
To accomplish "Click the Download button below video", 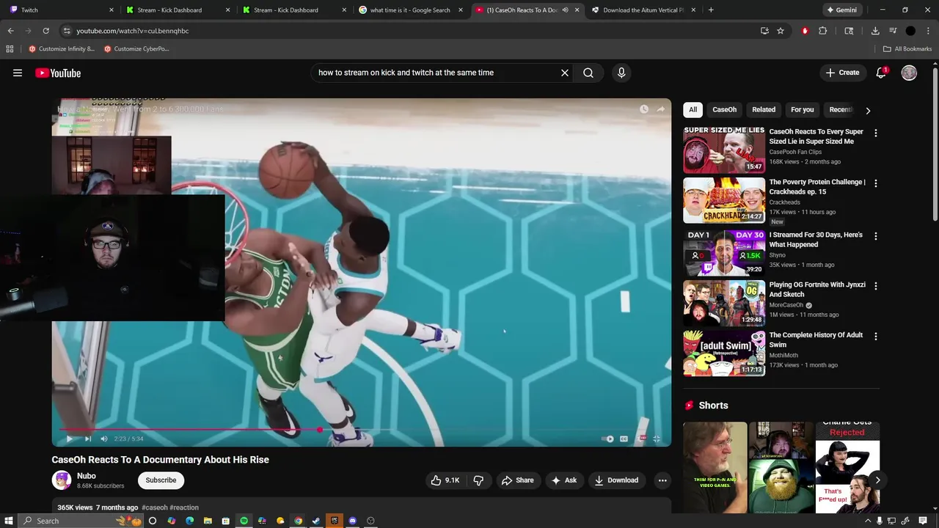I will pyautogui.click(x=616, y=480).
